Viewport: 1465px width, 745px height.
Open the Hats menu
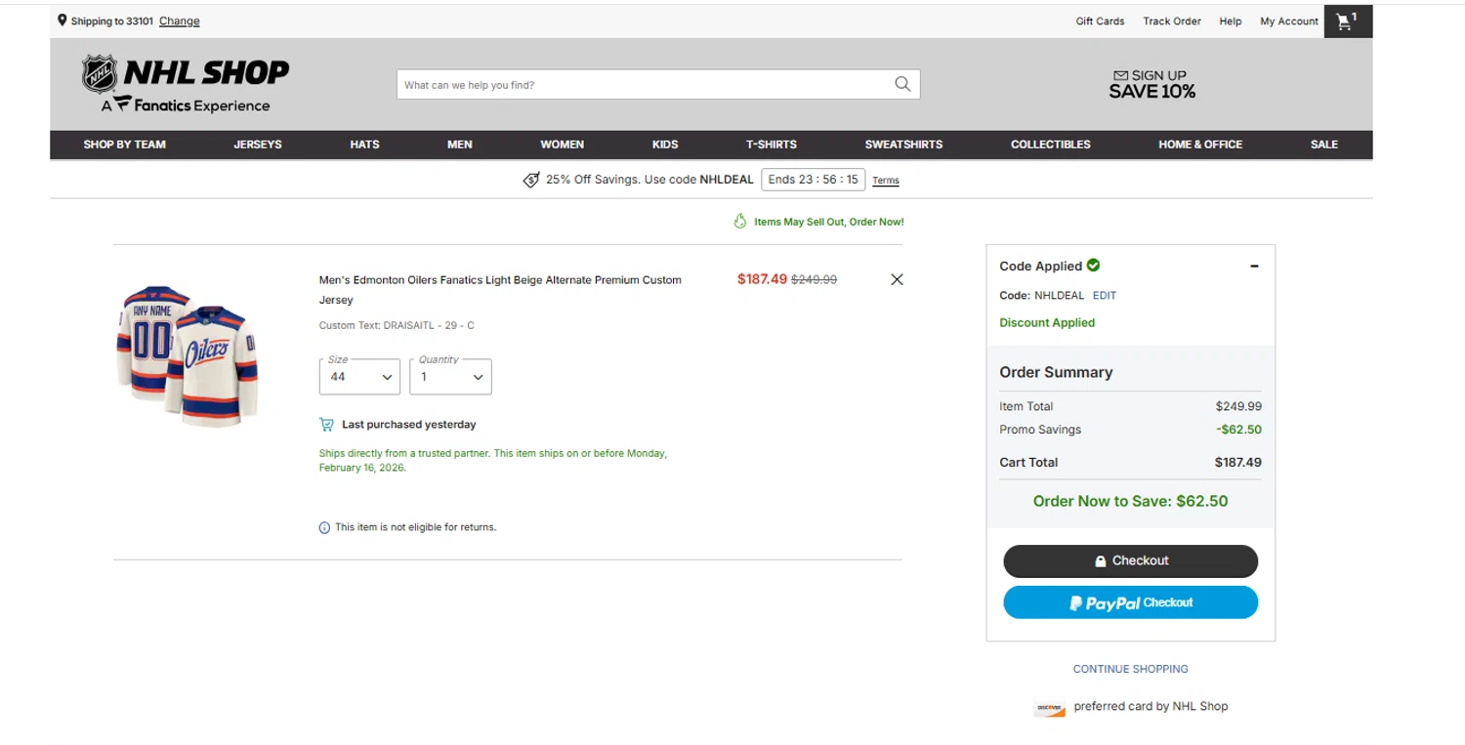point(364,145)
